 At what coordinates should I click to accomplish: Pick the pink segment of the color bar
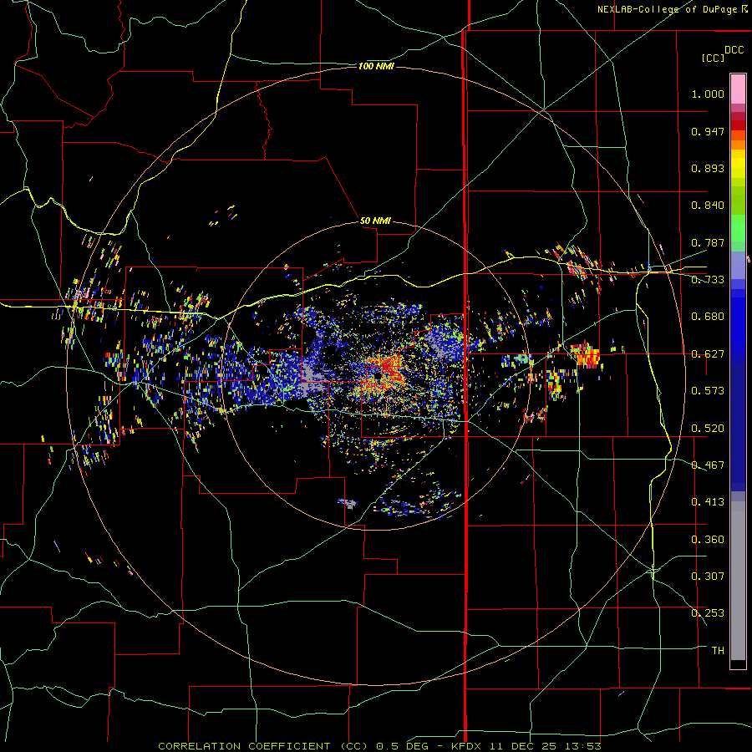tap(738, 89)
